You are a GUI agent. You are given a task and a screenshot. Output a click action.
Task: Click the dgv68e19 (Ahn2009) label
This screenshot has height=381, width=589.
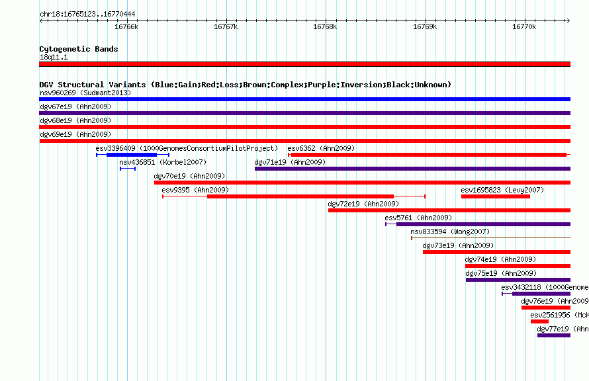click(x=75, y=120)
